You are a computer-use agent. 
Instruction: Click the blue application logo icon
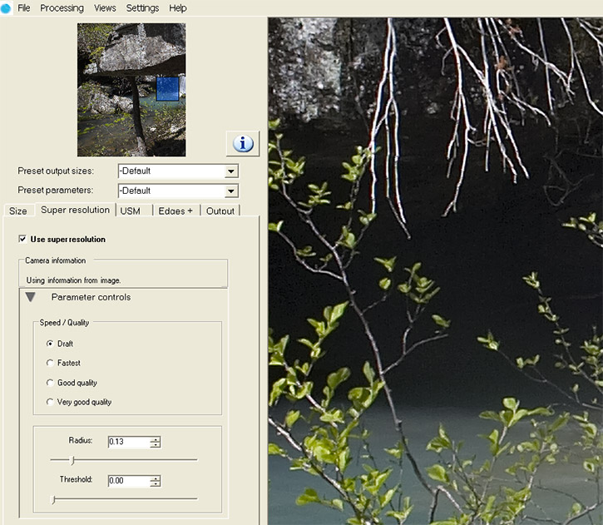click(6, 8)
